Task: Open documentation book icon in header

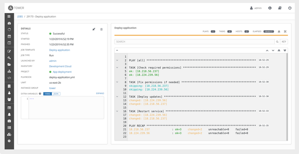Action: pos(280,8)
